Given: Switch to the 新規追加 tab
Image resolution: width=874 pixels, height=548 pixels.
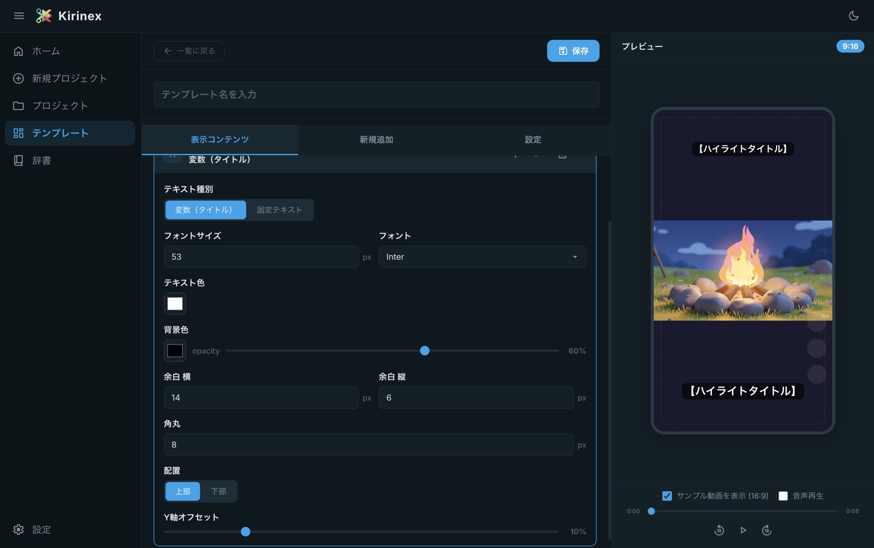Looking at the screenshot, I should click(376, 140).
